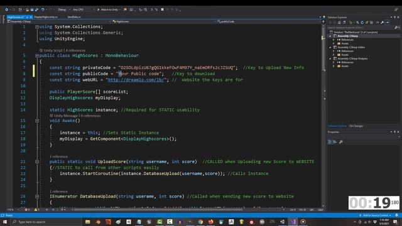Switch to the SaveData.cs tab
This screenshot has height=226, width=402.
(74, 17)
